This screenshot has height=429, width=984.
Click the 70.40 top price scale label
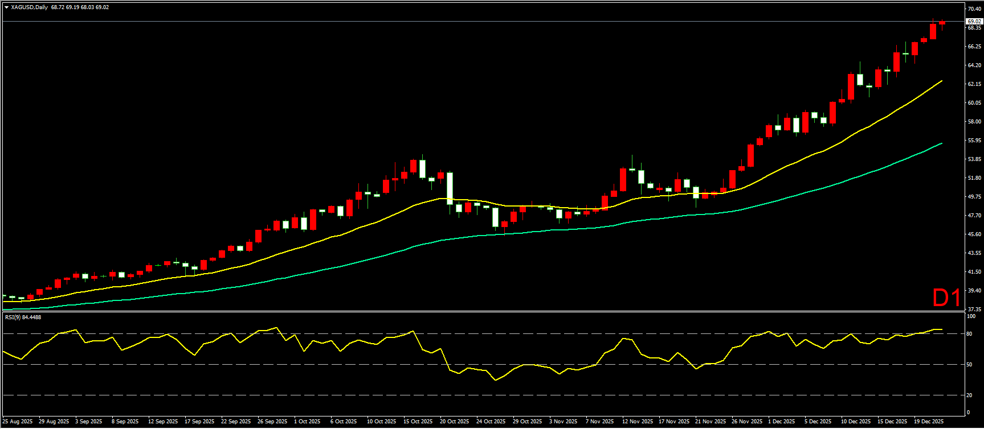click(974, 9)
